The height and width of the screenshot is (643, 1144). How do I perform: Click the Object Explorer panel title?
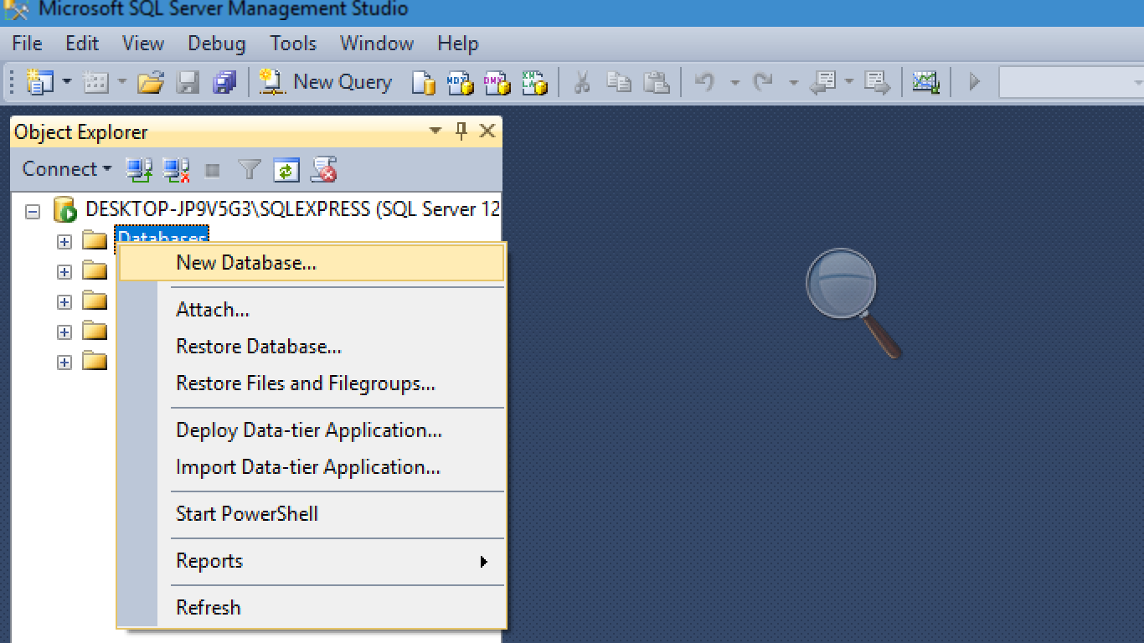81,132
